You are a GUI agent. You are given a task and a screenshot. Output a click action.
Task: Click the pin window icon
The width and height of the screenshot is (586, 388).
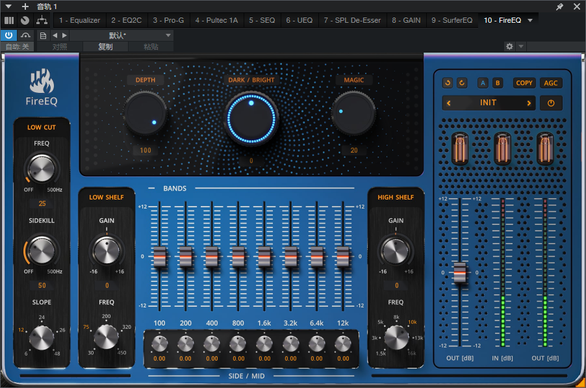[x=559, y=6]
